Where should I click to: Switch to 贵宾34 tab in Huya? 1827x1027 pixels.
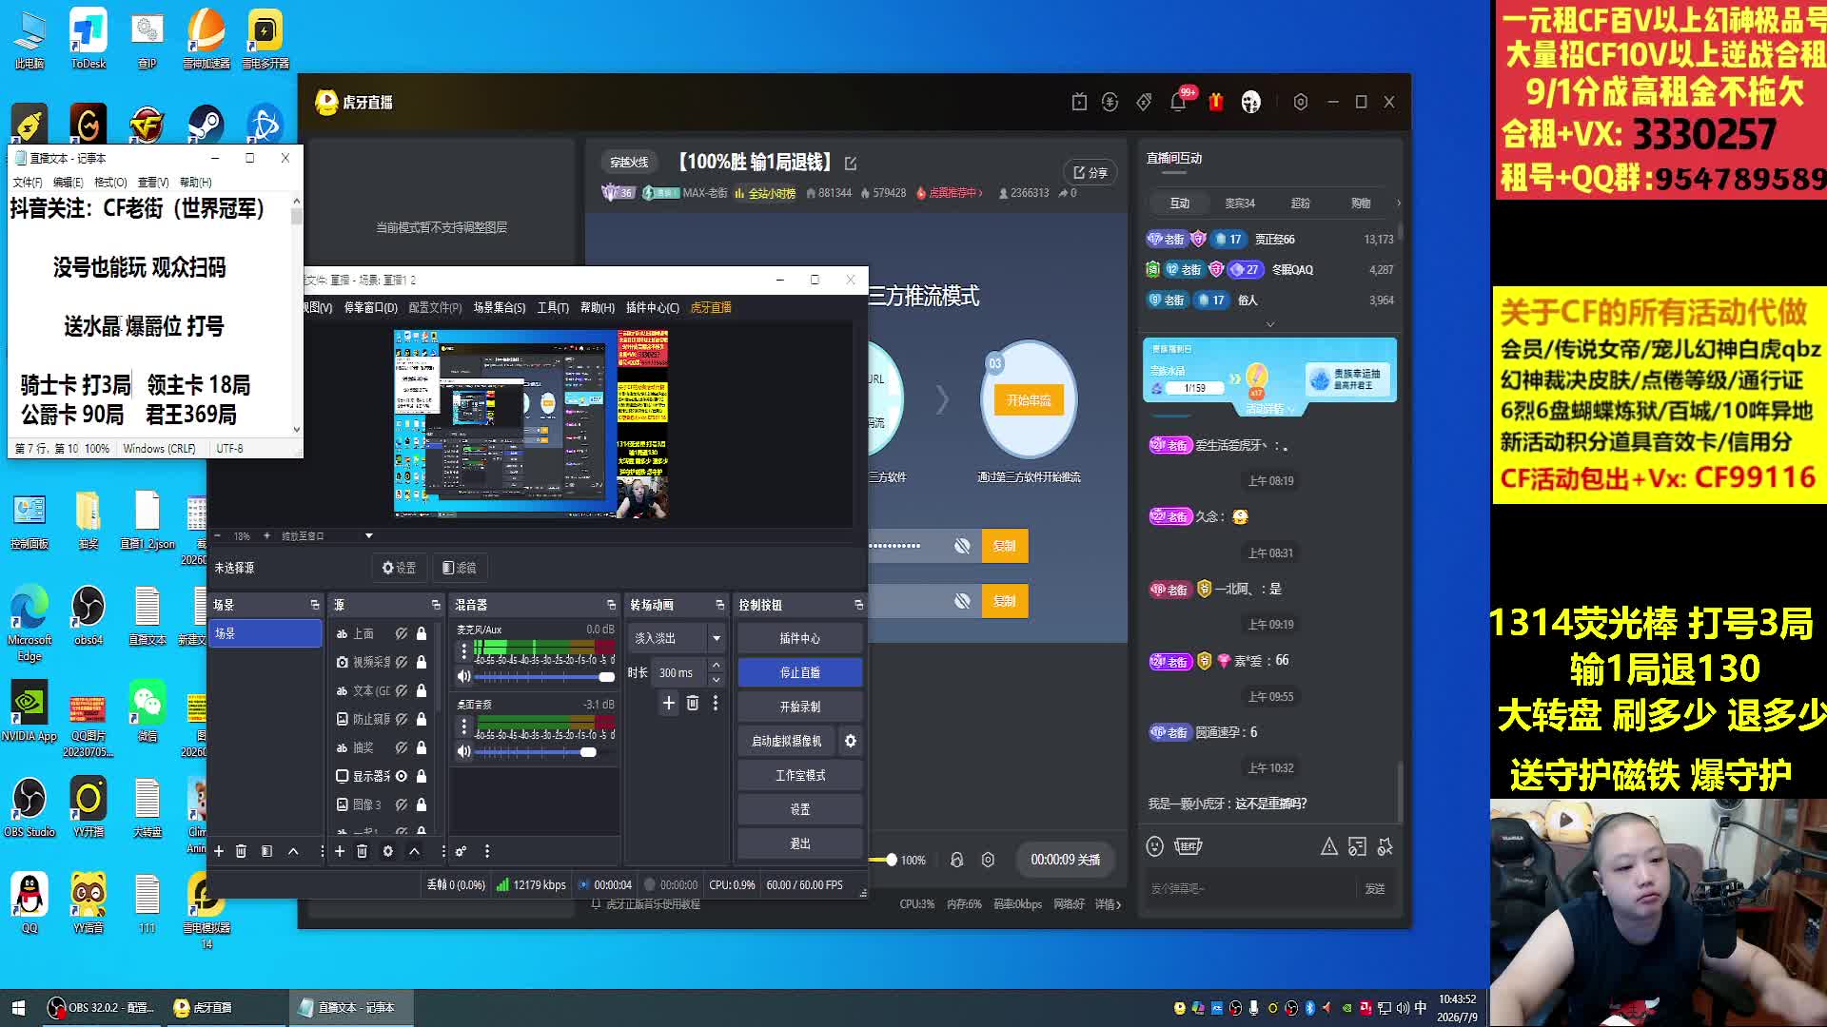click(1240, 203)
